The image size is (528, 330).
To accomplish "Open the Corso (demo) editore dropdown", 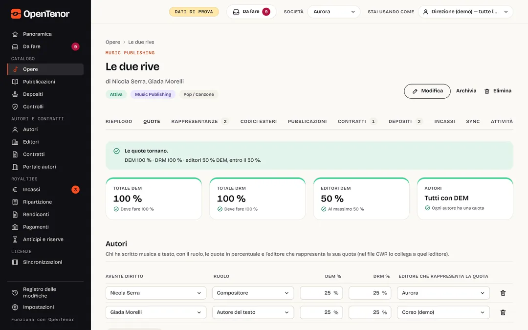I will [x=443, y=312].
